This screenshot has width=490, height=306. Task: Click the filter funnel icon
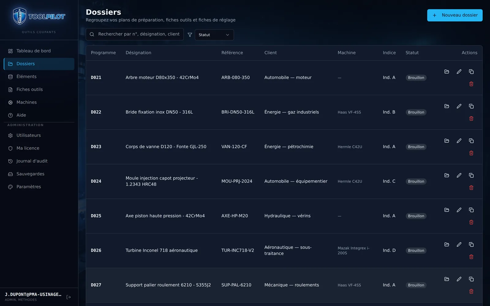(x=190, y=35)
